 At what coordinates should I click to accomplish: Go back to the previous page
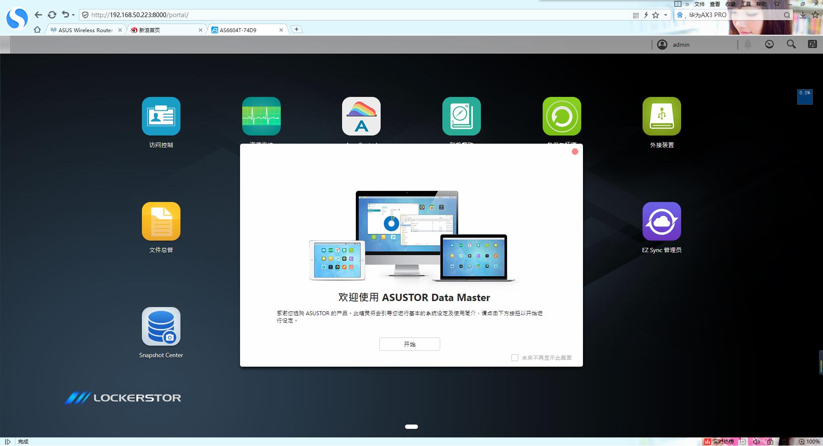[x=38, y=15]
